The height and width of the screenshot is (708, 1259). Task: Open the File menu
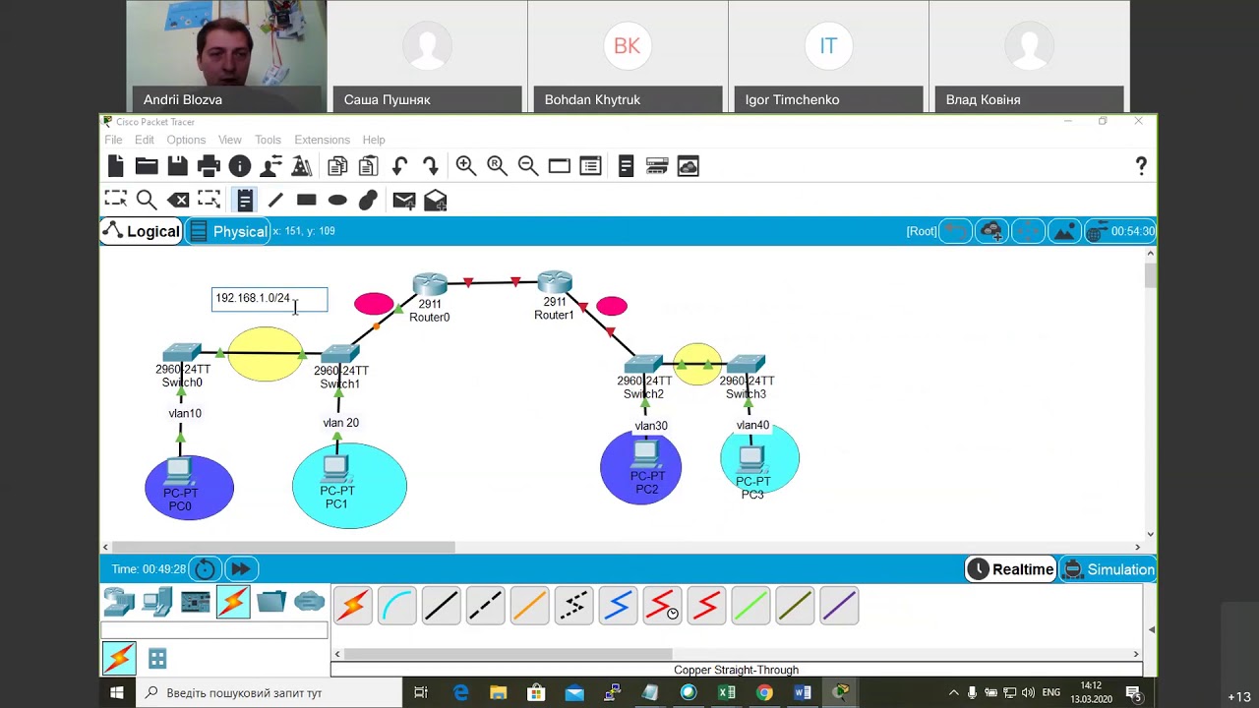(x=113, y=140)
